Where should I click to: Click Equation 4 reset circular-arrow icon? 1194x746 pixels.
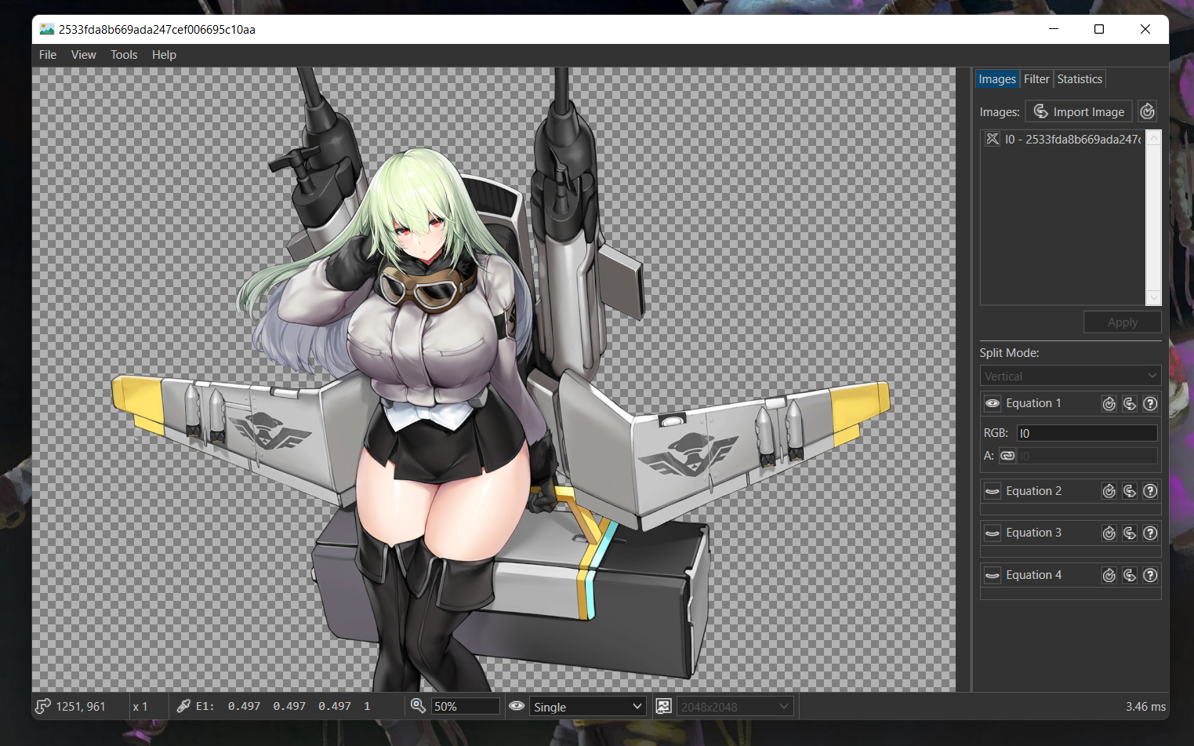[x=1109, y=575]
